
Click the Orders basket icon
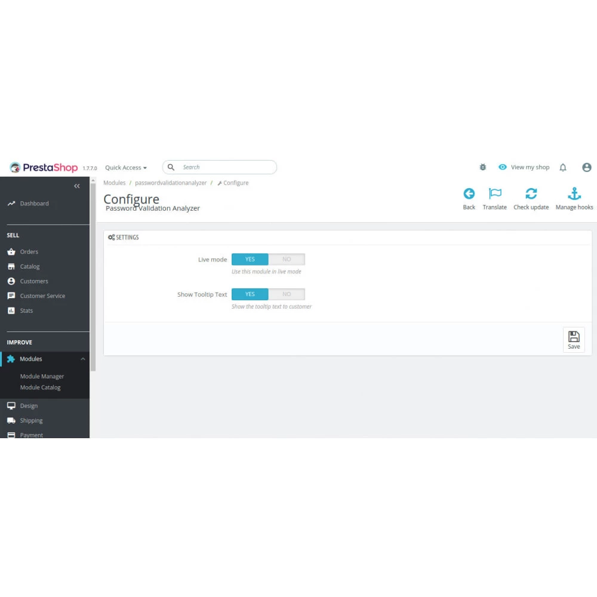(11, 252)
